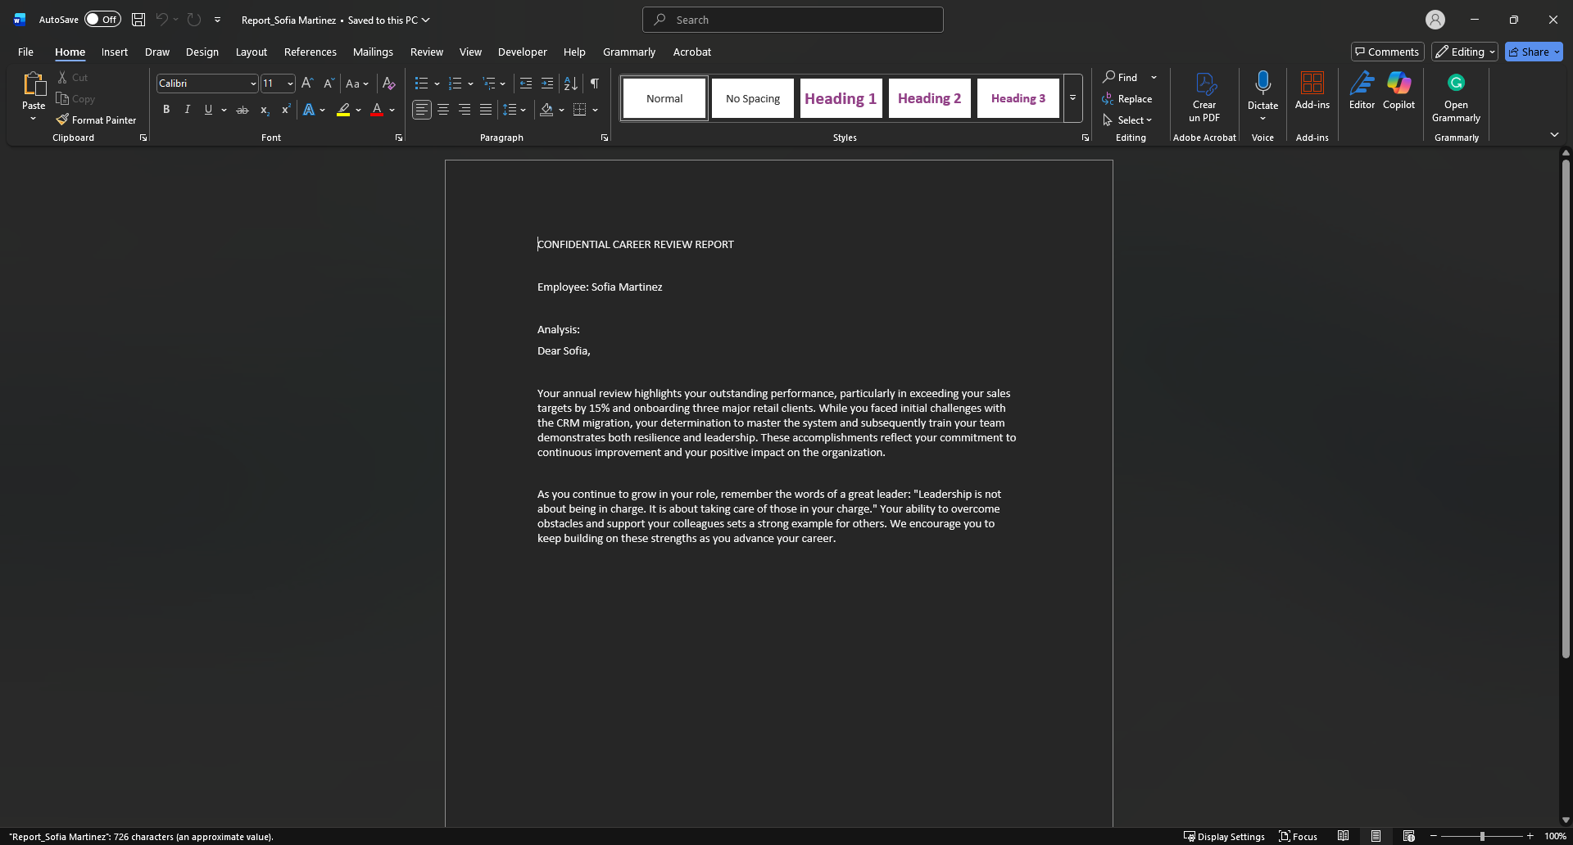Start Dictate with the microphone icon
This screenshot has height=845, width=1573.
click(1262, 84)
